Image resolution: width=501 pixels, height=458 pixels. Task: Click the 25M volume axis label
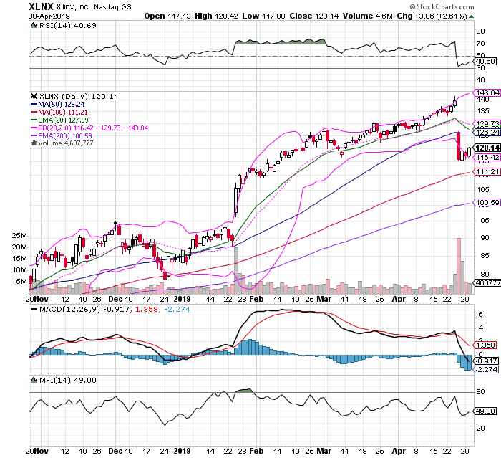tap(19, 236)
